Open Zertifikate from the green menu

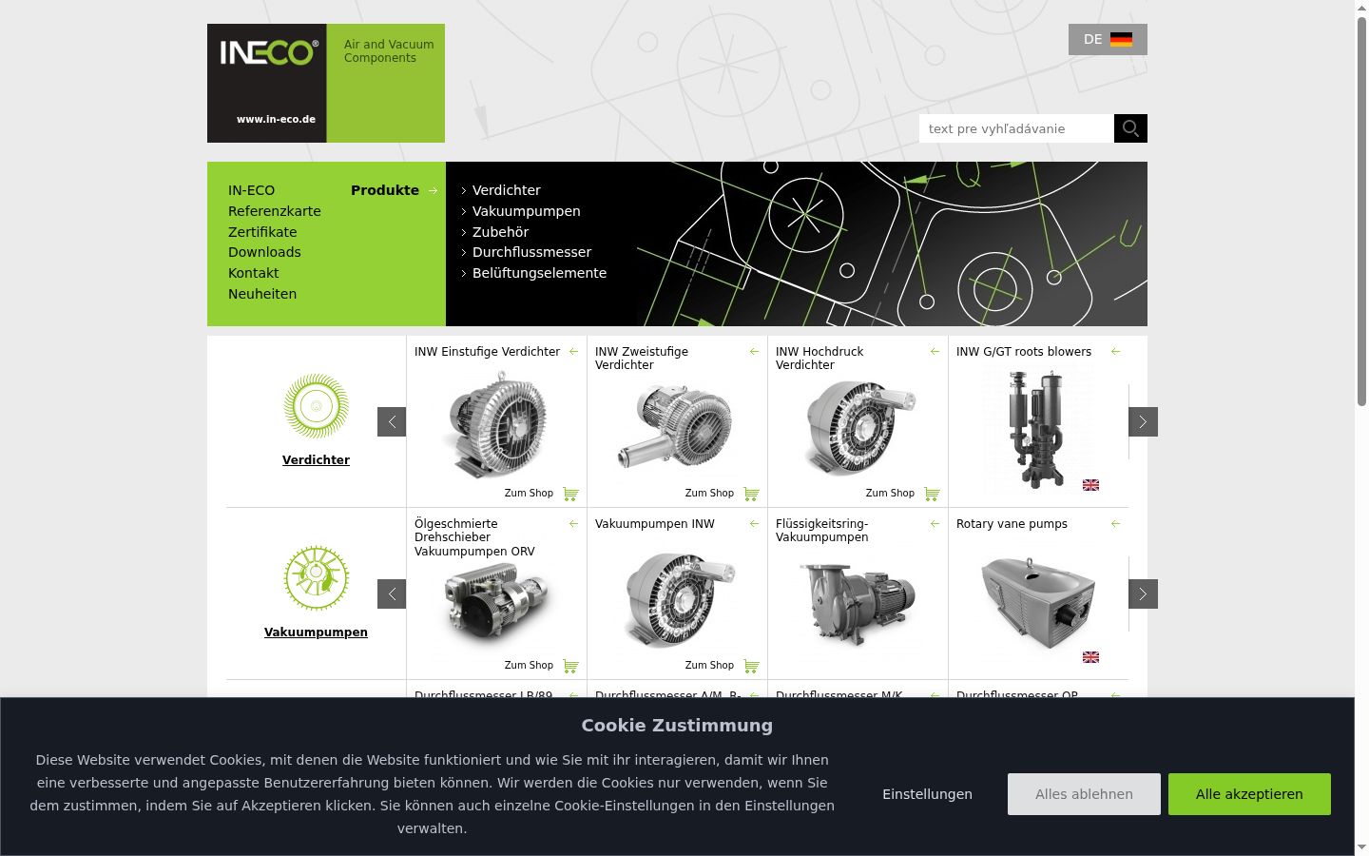point(262,232)
